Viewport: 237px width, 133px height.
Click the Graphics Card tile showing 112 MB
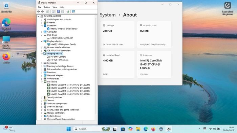pyautogui.click(x=154, y=35)
